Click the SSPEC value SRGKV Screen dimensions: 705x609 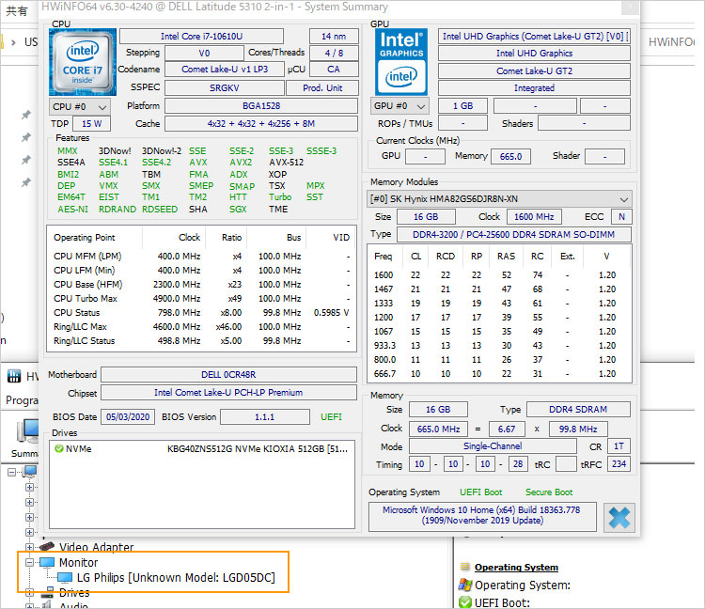(225, 88)
